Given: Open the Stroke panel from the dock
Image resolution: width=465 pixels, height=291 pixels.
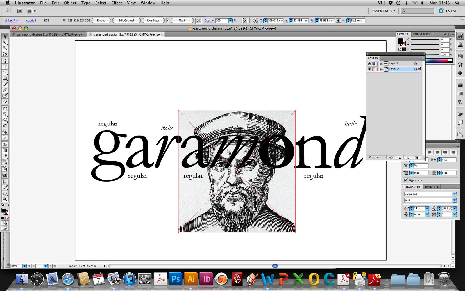Looking at the screenshot, I should [x=460, y=85].
